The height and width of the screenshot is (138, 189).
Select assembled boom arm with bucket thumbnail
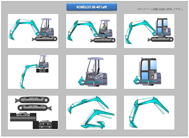click(x=149, y=113)
